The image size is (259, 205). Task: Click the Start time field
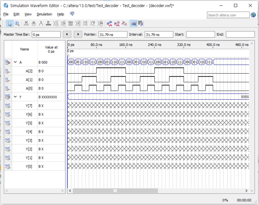[x=200, y=34]
